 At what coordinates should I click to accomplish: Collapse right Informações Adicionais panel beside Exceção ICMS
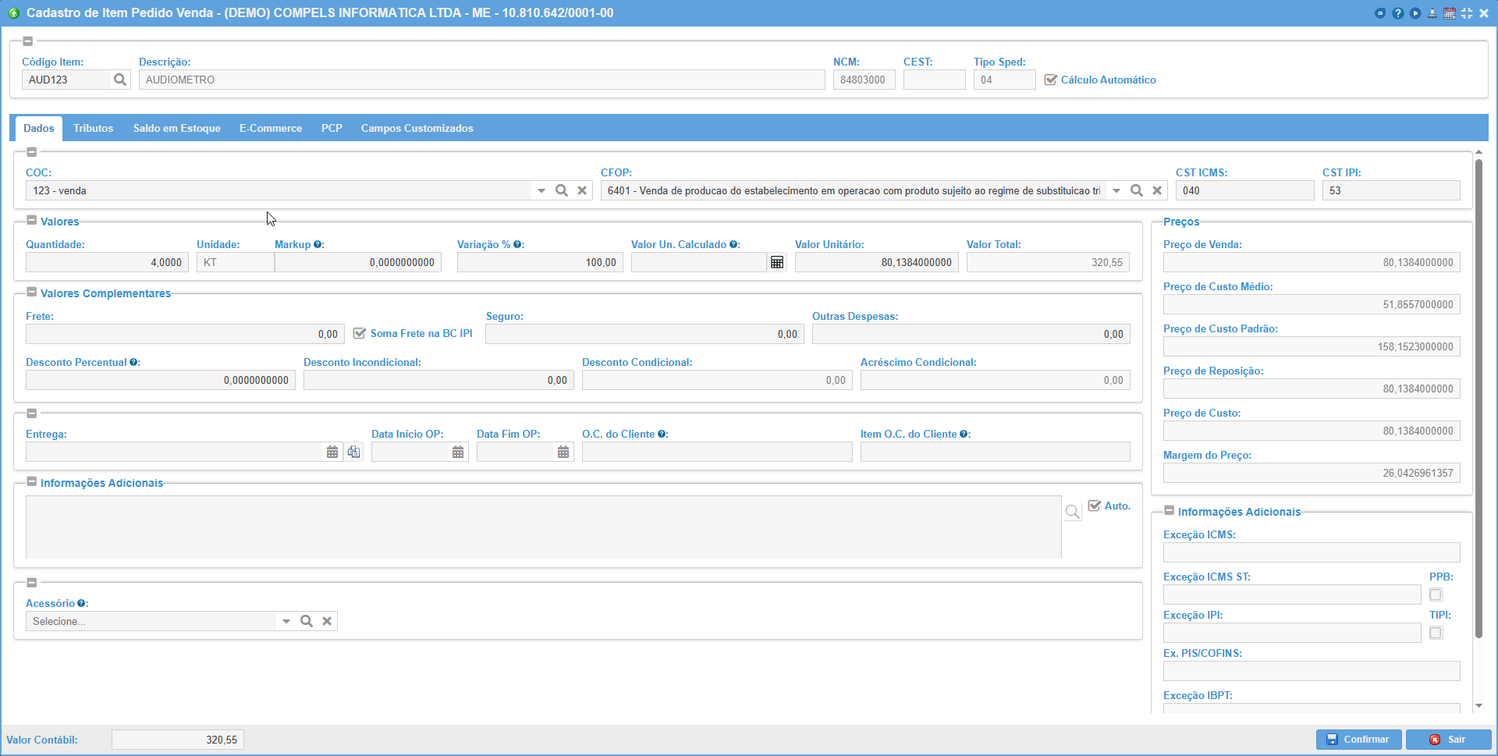pyautogui.click(x=1170, y=511)
